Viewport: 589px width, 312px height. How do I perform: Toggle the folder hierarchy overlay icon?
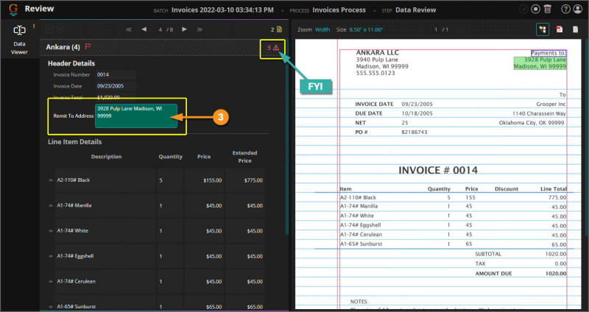[x=543, y=29]
